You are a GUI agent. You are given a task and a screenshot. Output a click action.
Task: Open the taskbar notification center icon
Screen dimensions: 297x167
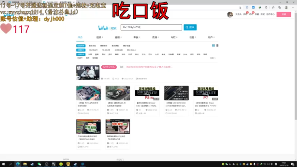pos(293,164)
